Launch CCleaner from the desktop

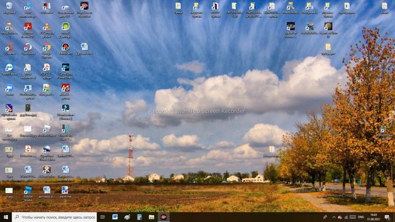click(x=9, y=49)
